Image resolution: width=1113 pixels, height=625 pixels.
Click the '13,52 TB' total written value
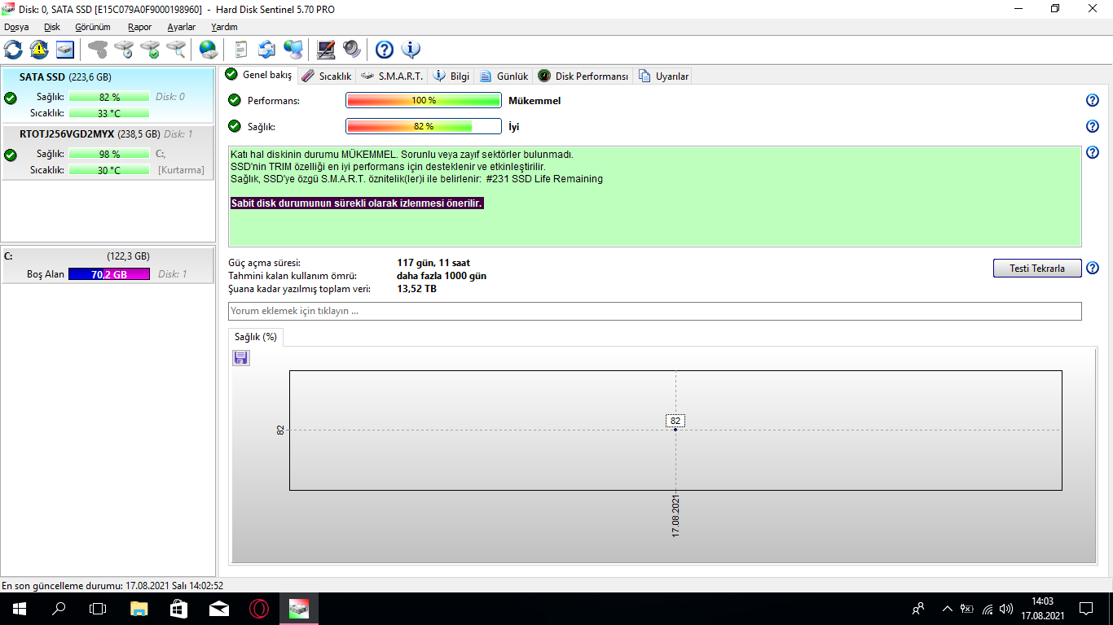[417, 289]
